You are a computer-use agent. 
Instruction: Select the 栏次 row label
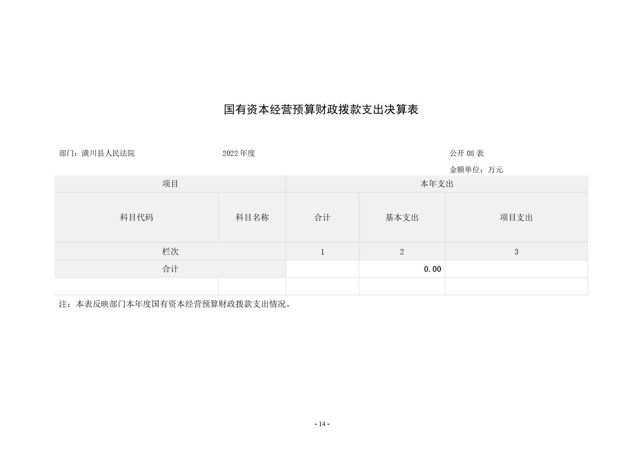(170, 252)
